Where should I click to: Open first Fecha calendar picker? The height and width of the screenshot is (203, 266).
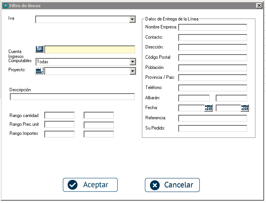coord(208,108)
